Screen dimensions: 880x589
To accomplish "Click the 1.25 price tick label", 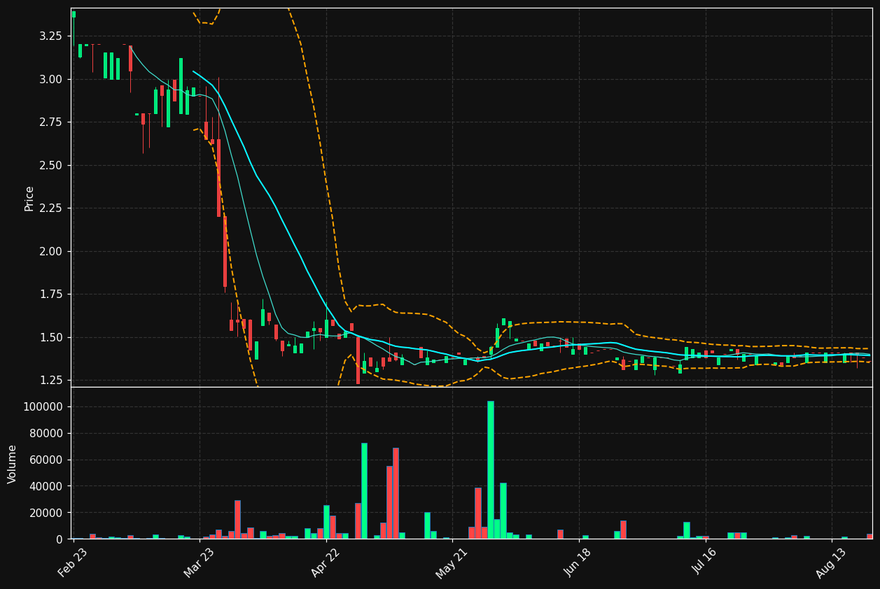I will (50, 381).
